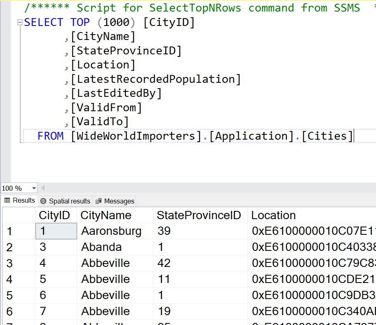Click [WideWorldImporters] database name in query
The image size is (376, 325).
pos(136,136)
